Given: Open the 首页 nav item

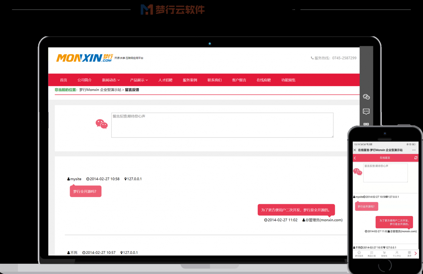Looking at the screenshot, I should [63, 80].
